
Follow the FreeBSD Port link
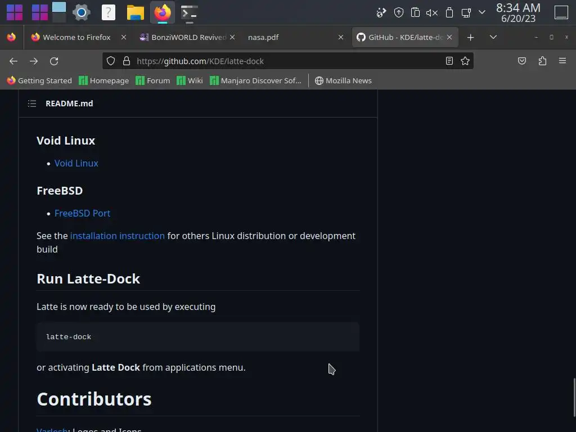pyautogui.click(x=82, y=213)
